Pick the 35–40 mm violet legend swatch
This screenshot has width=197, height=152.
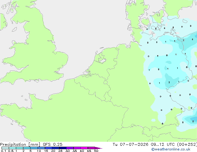(77, 148)
